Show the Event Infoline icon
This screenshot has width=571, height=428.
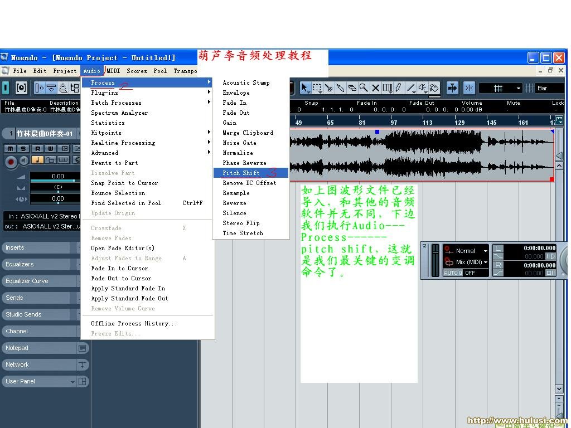51,87
